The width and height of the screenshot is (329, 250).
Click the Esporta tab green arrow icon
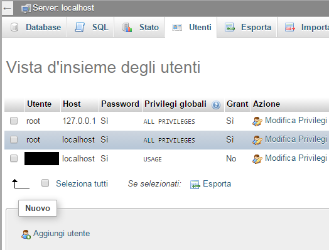point(230,27)
